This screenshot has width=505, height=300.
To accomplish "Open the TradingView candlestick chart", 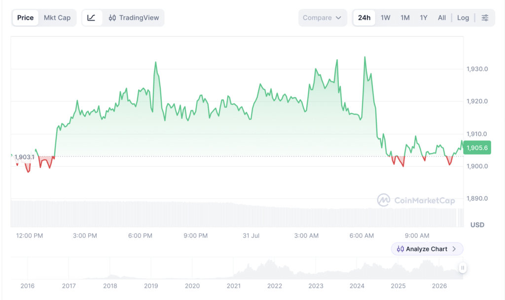I will pyautogui.click(x=134, y=18).
